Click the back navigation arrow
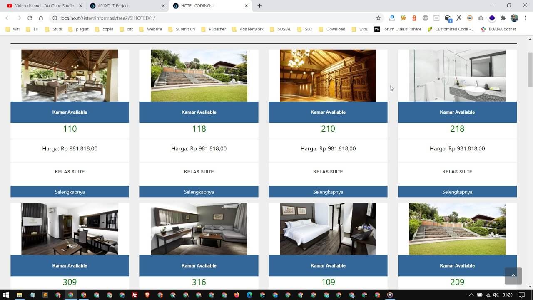Viewport: 533px width, 300px height. (7, 18)
